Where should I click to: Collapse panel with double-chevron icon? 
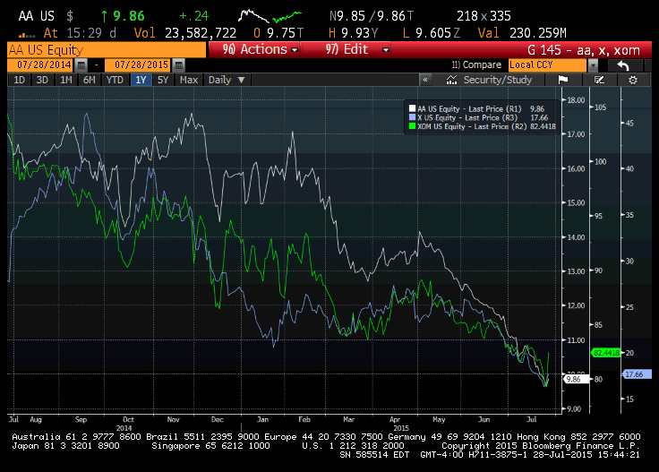[x=427, y=80]
